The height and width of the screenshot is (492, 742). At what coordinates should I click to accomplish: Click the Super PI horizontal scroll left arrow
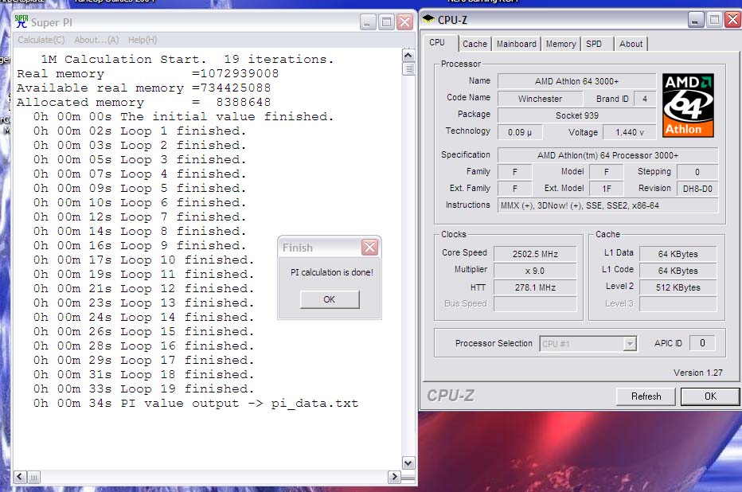coord(20,476)
